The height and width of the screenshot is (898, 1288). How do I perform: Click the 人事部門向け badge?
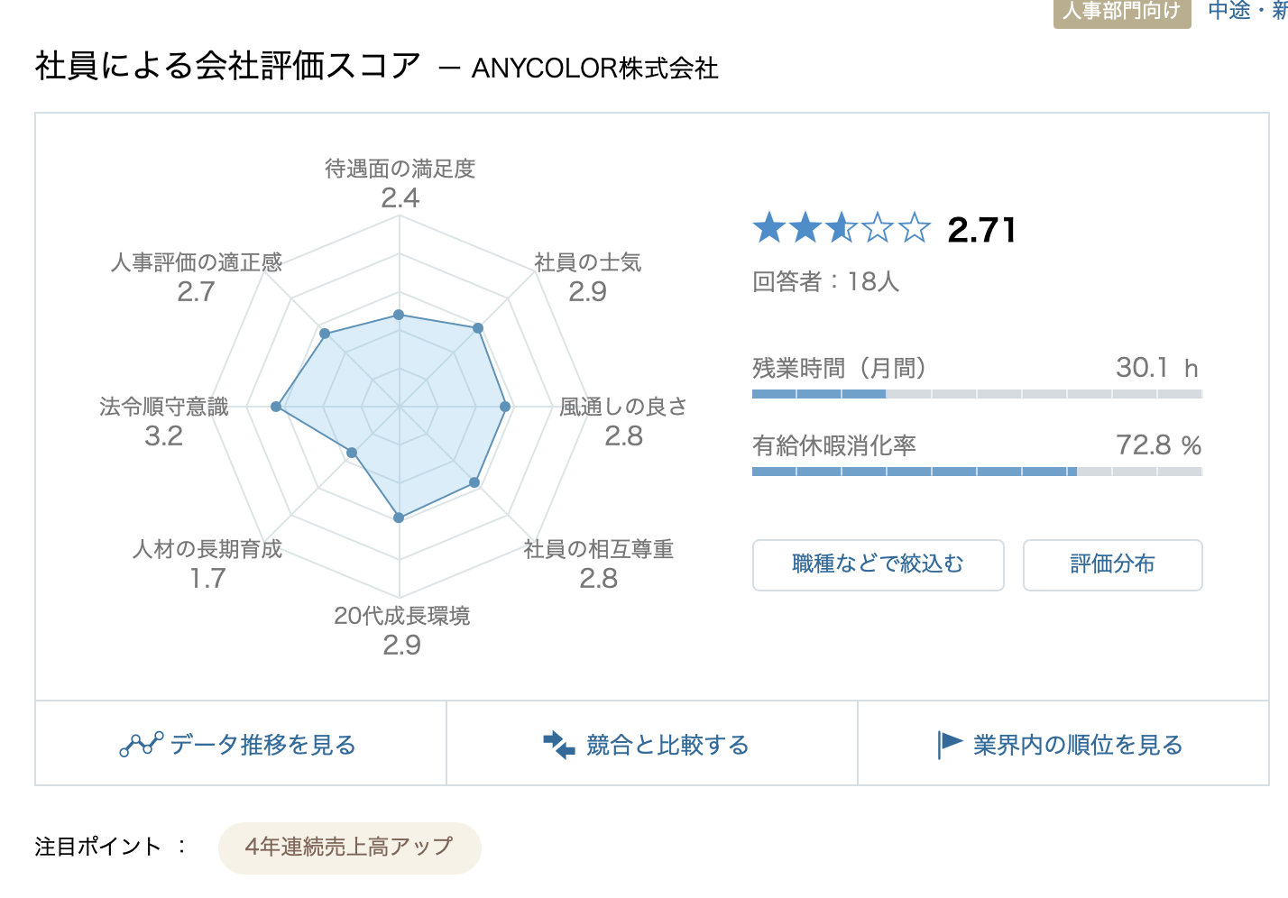click(x=1122, y=12)
